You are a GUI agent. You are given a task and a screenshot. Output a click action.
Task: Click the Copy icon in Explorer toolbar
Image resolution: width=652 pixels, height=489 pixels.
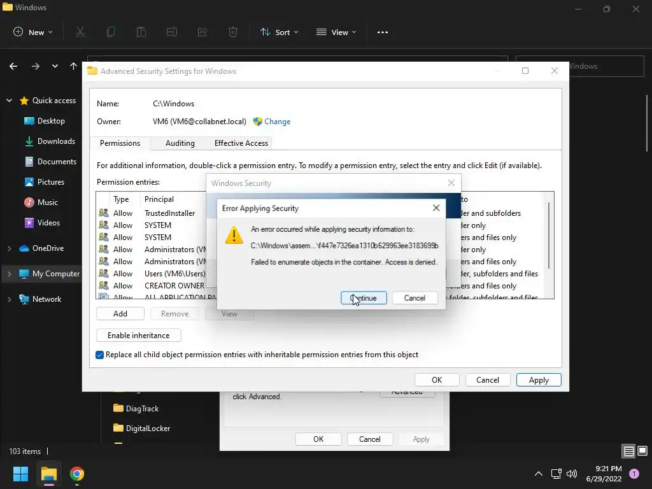pyautogui.click(x=111, y=32)
